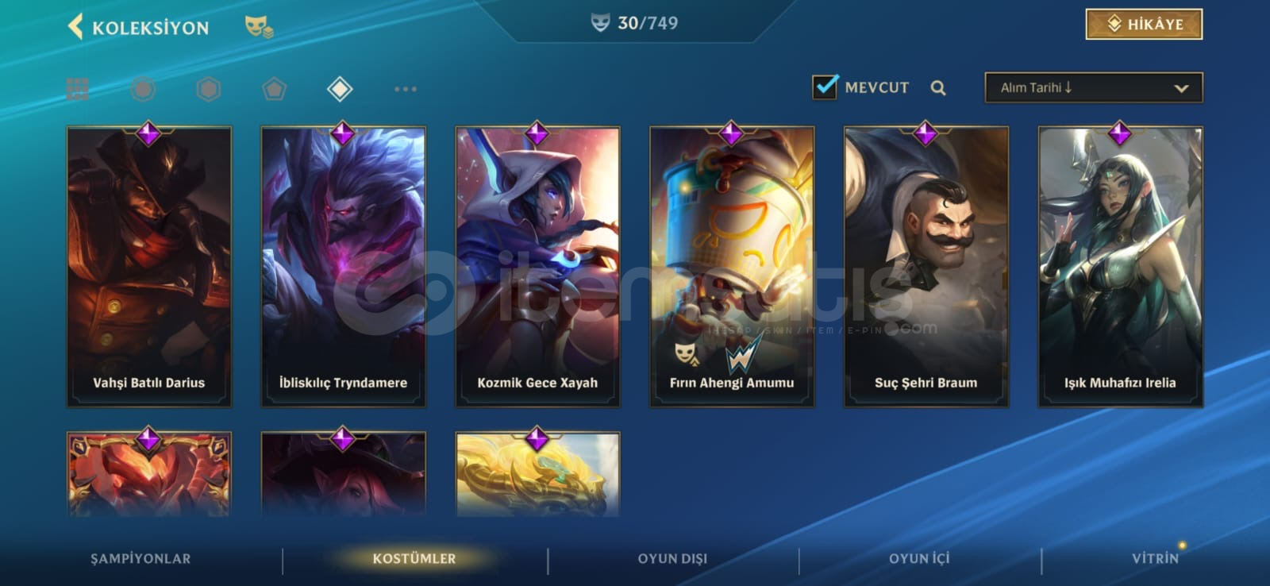The image size is (1270, 586).
Task: Uncheck the Mevcut checkbox
Action: tap(825, 87)
